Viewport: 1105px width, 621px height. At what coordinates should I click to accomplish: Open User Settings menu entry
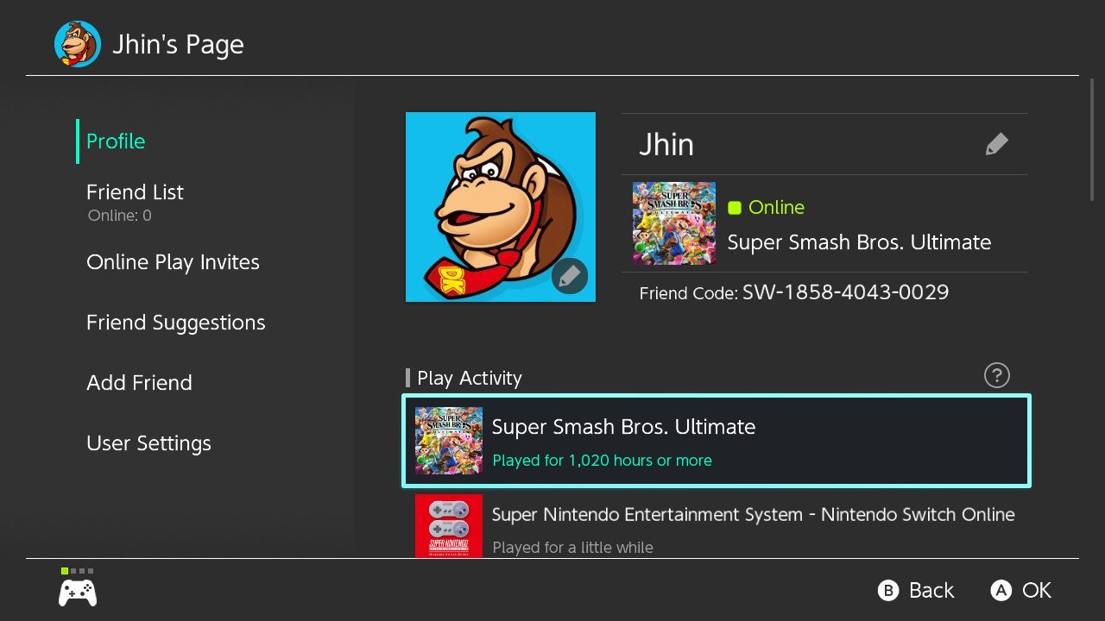tap(148, 443)
